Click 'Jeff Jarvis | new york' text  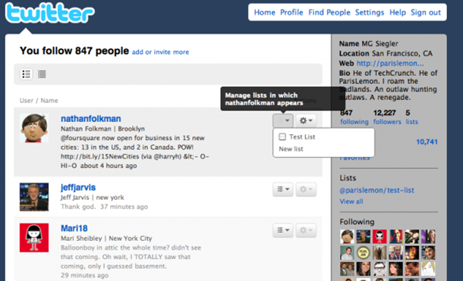pos(92,198)
